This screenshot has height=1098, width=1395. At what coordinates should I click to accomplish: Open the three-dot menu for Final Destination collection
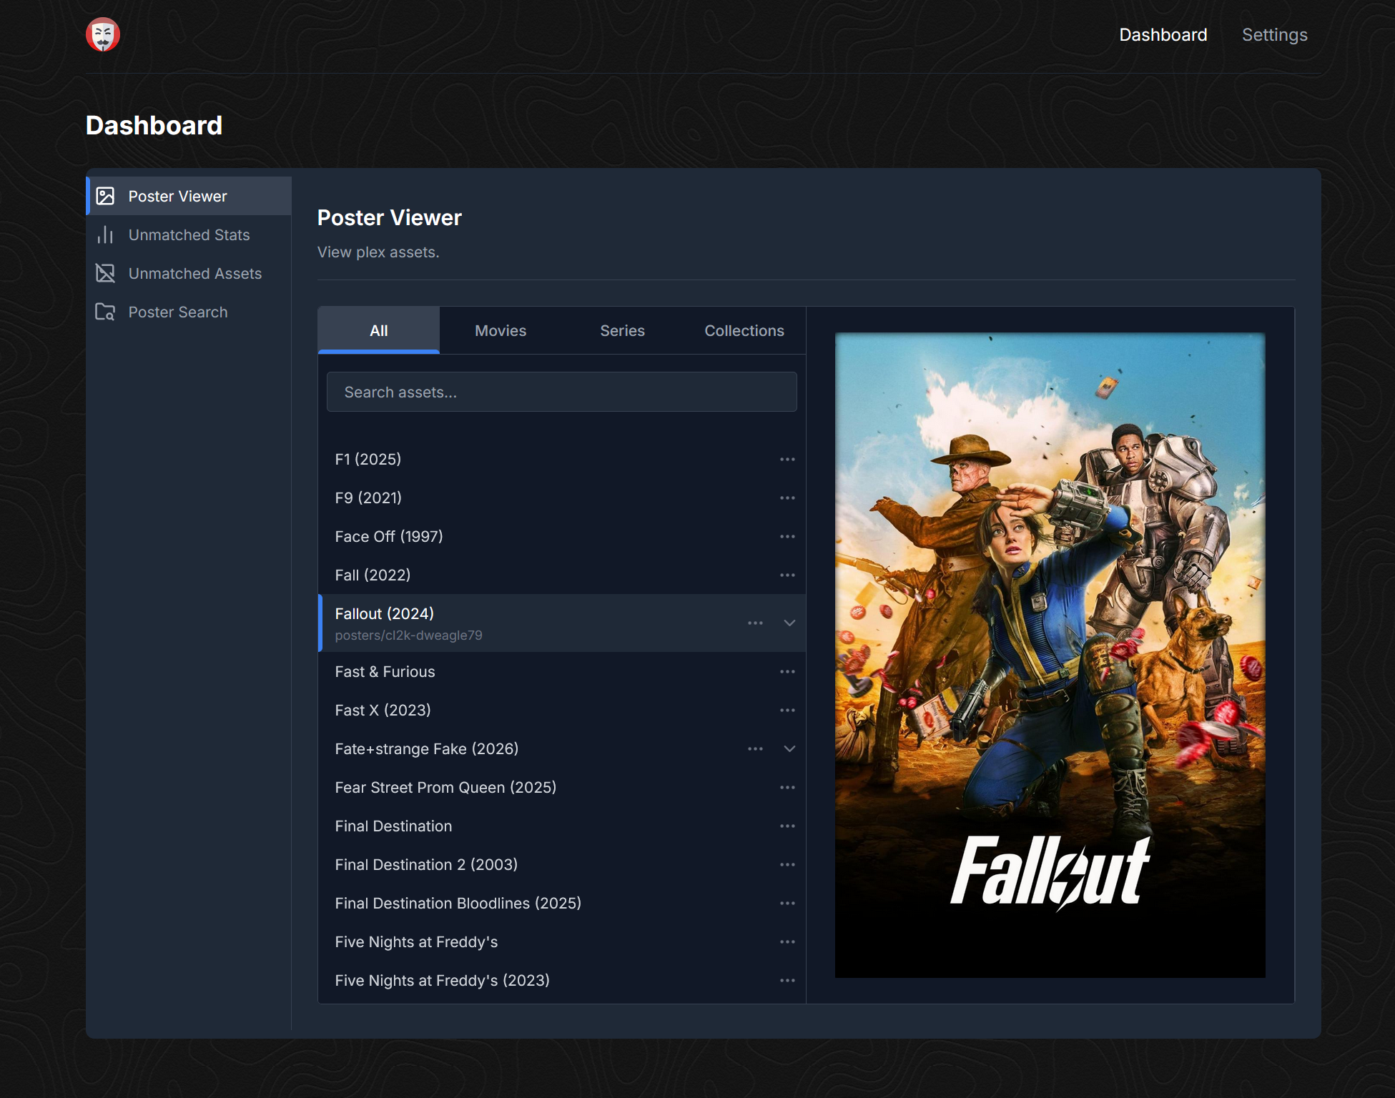(787, 826)
